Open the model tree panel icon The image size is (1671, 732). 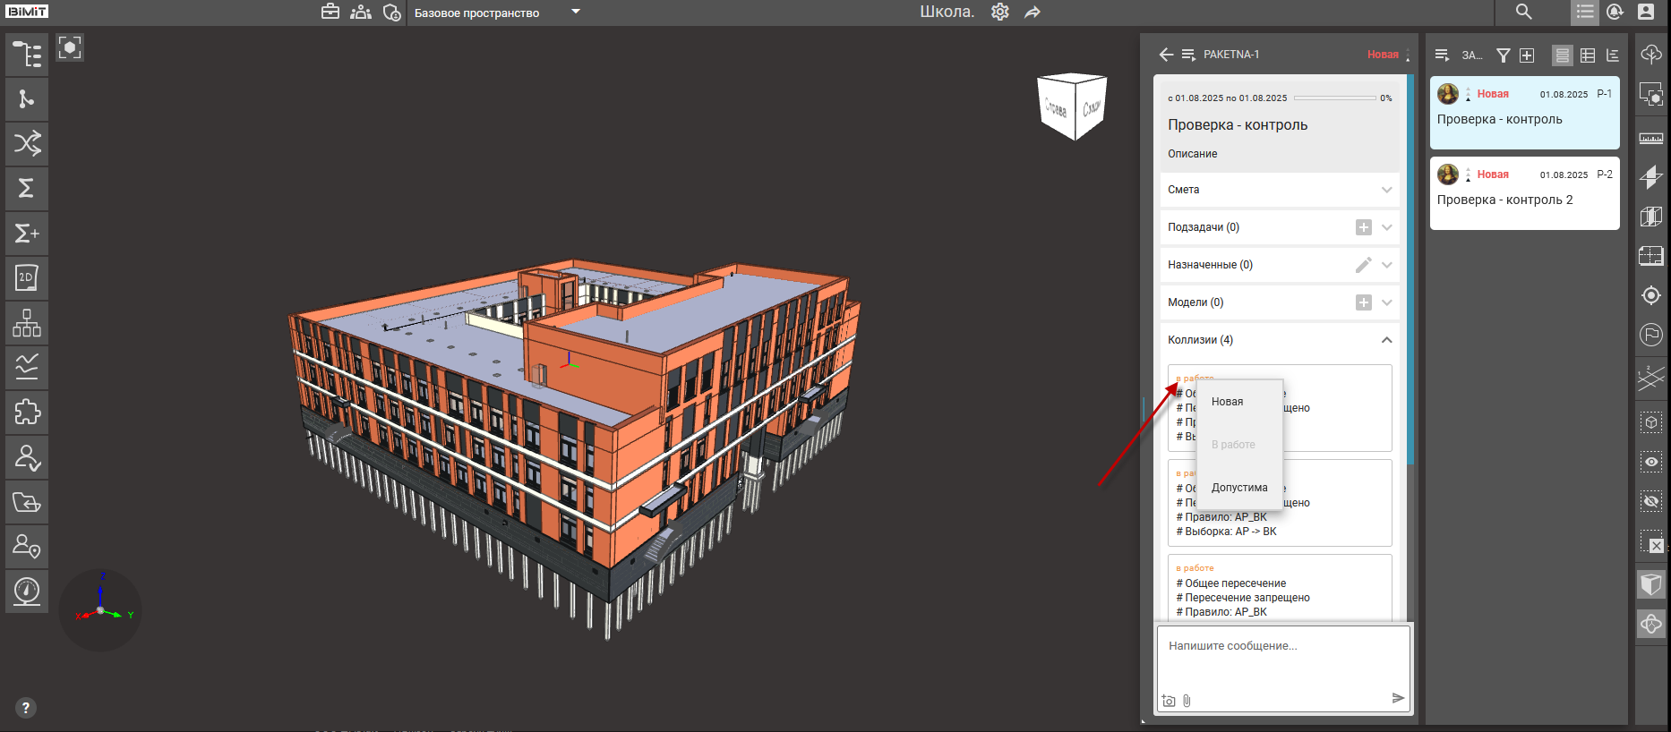click(27, 55)
